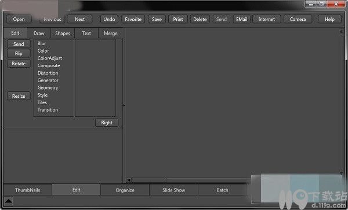Viewport: 348px width, 210px height.
Task: Select the Distortion effect category
Action: tap(48, 73)
